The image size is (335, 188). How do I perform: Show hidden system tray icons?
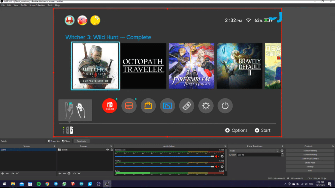tap(285, 184)
